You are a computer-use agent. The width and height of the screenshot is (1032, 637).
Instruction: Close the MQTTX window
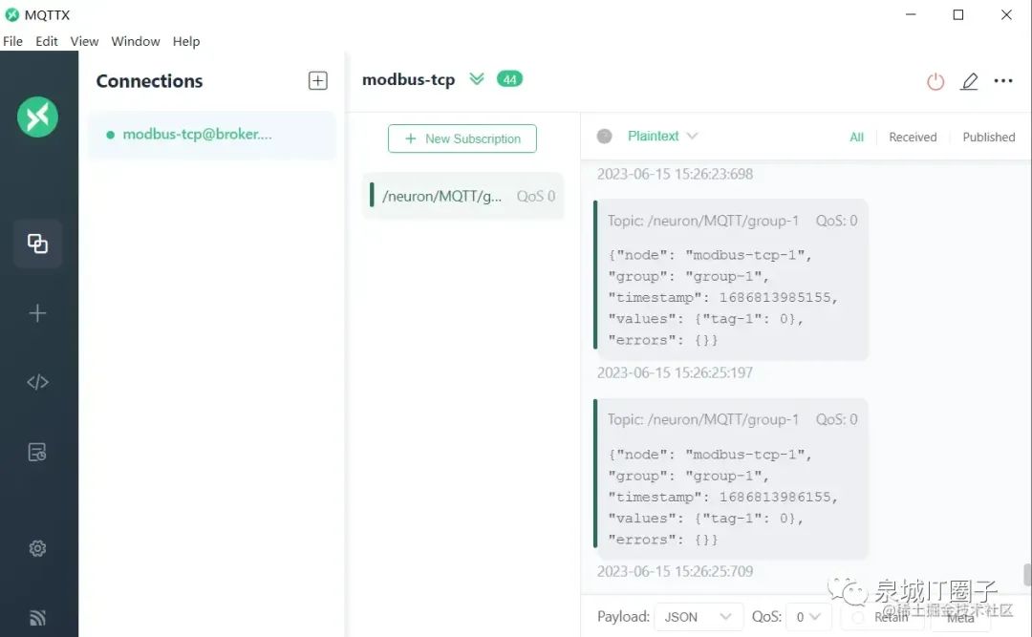click(x=1006, y=14)
